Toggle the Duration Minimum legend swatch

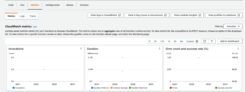92,88
